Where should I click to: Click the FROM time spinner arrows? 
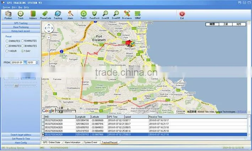37,62
